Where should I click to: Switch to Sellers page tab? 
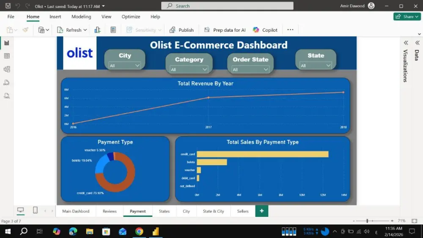(243, 211)
